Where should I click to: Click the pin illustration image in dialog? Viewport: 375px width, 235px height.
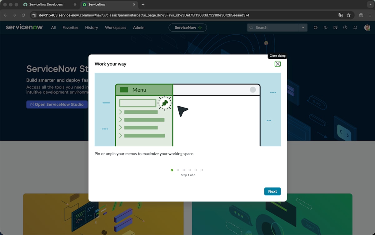coord(187,109)
